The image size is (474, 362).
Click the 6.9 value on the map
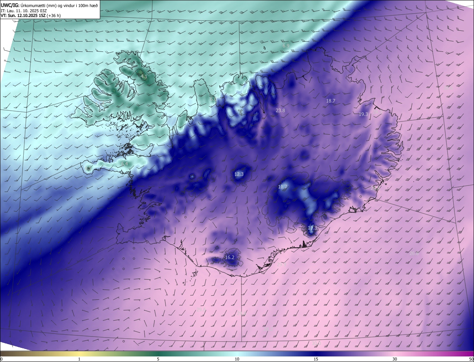[286, 46]
